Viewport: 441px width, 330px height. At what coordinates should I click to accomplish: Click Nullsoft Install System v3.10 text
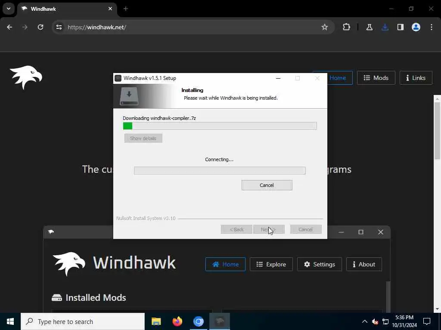pos(146,218)
